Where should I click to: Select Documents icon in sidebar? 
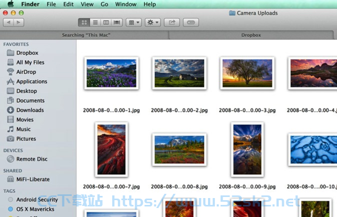pos(11,101)
